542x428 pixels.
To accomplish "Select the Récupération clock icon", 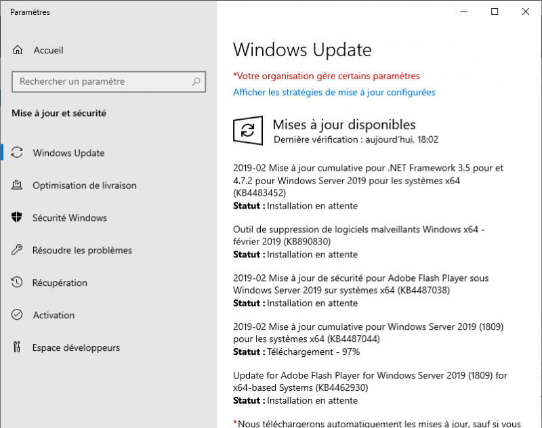I will tap(19, 282).
